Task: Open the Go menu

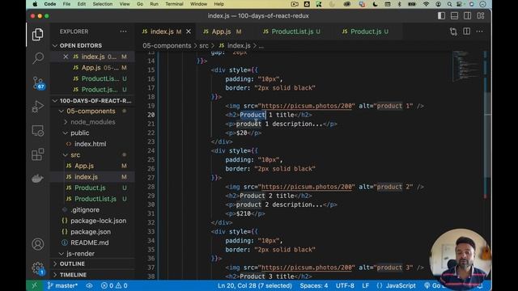Action: coord(140,4)
